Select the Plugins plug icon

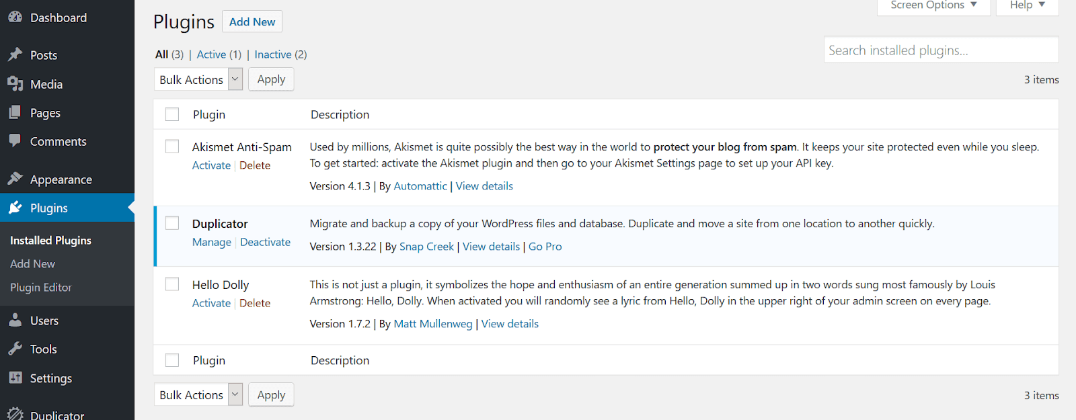tap(15, 208)
